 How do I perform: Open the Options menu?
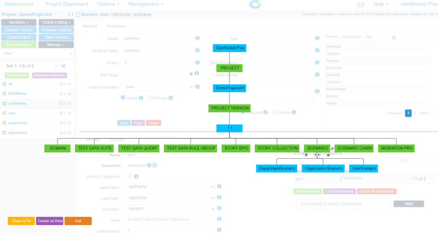[109, 4]
